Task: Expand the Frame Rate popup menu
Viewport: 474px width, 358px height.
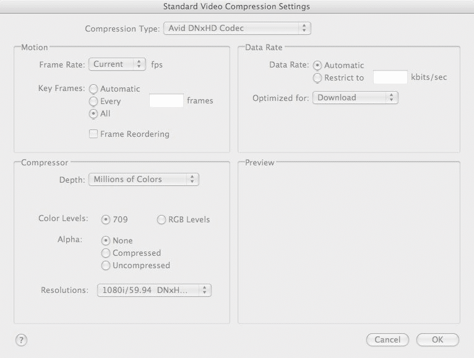Action: tap(117, 64)
